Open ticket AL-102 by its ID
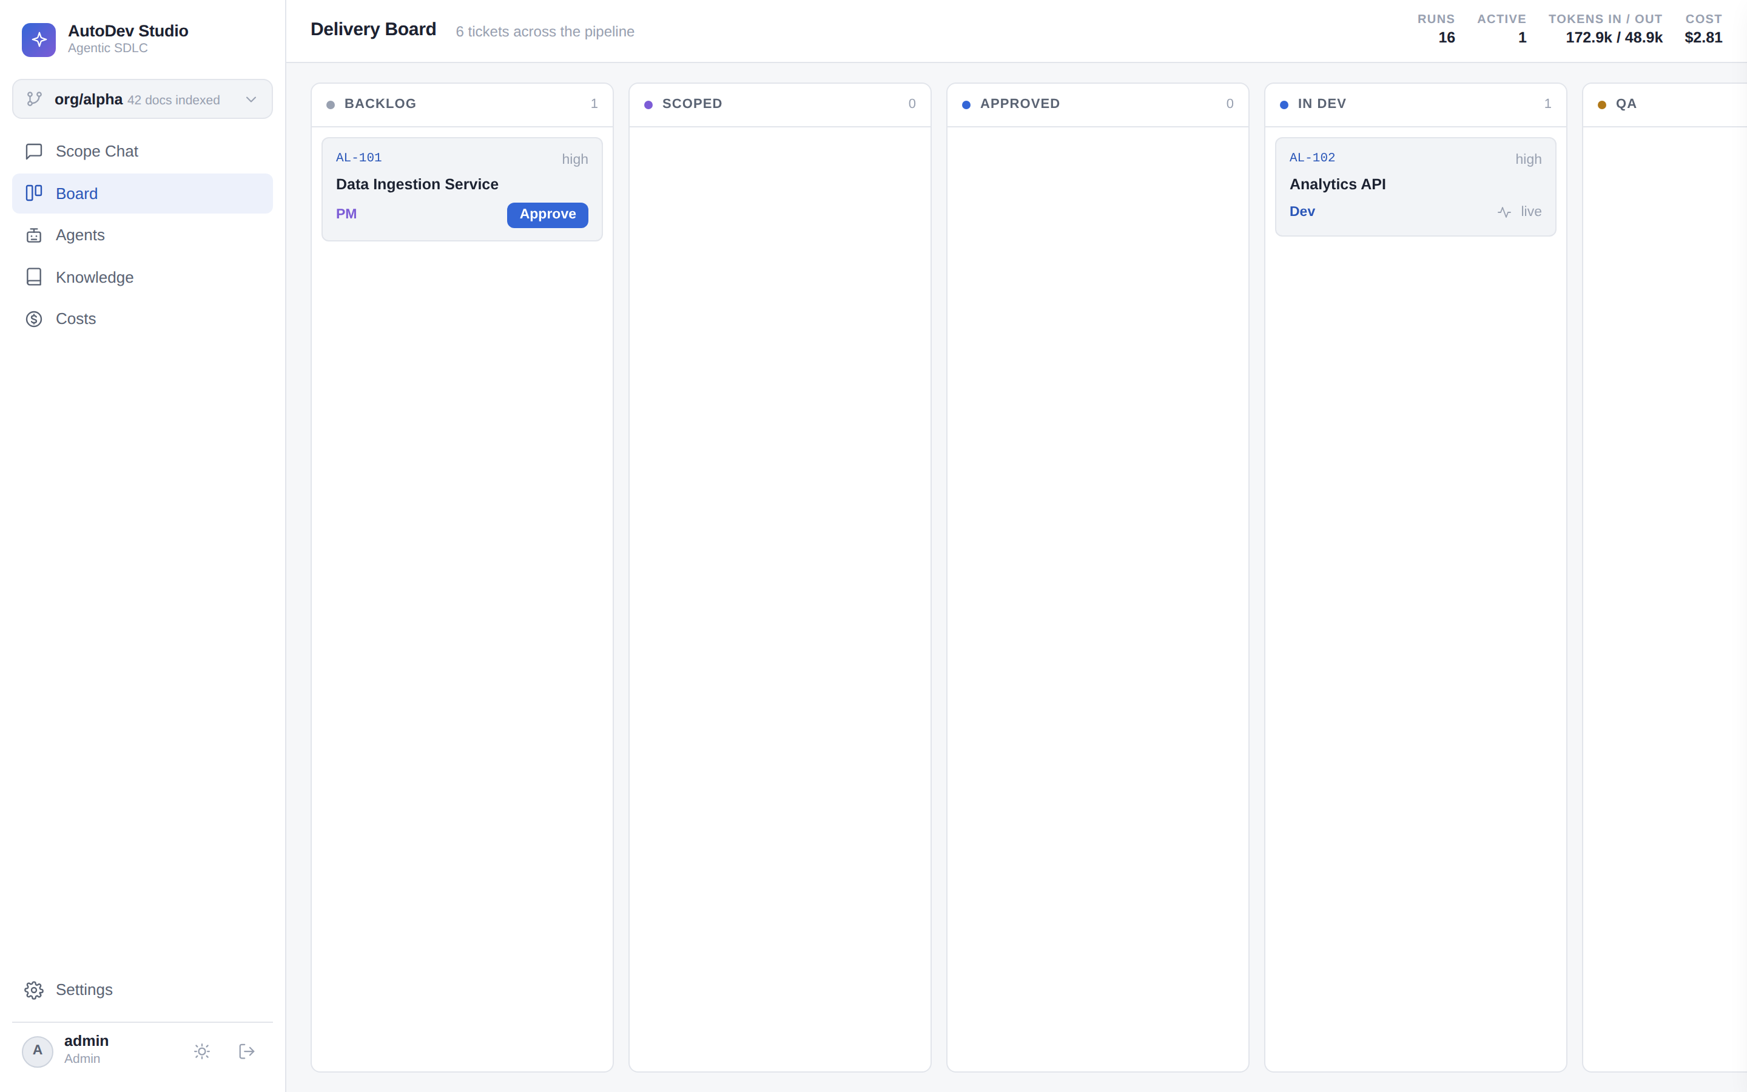 [1313, 158]
